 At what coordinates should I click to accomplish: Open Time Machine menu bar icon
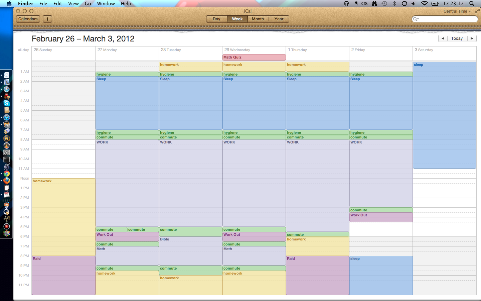click(384, 4)
